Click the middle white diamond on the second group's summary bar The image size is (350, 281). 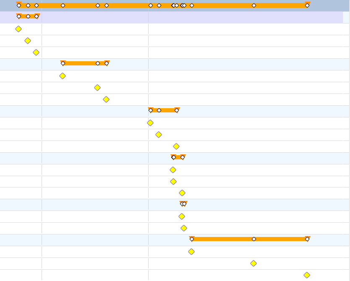coord(98,63)
